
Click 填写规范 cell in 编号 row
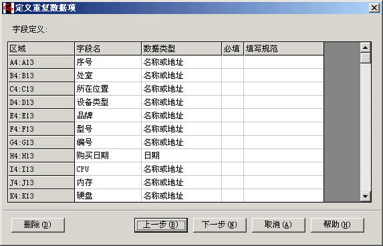pos(284,142)
